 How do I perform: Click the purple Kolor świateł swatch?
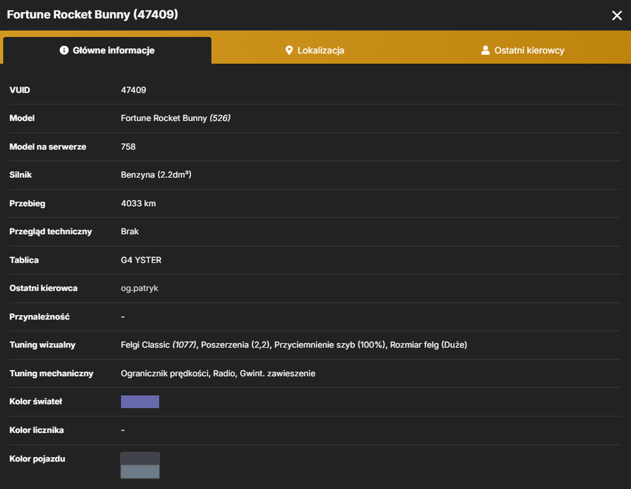tap(140, 402)
